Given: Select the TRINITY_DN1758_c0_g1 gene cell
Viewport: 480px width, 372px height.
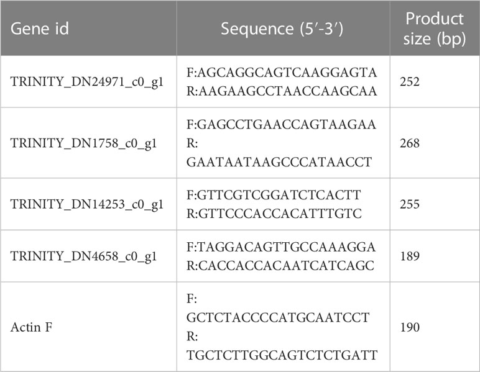Looking at the screenshot, I should tap(83, 143).
